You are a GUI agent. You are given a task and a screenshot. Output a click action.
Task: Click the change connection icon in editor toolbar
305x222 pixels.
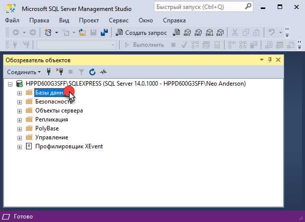tap(26, 45)
